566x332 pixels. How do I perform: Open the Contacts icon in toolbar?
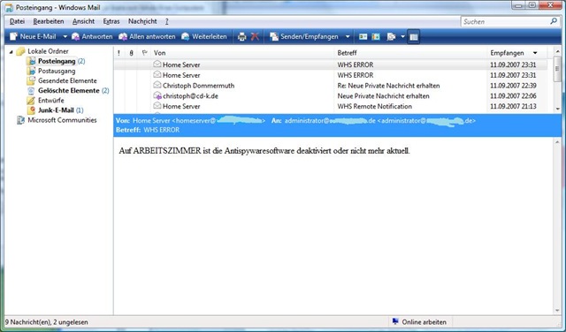pos(363,37)
